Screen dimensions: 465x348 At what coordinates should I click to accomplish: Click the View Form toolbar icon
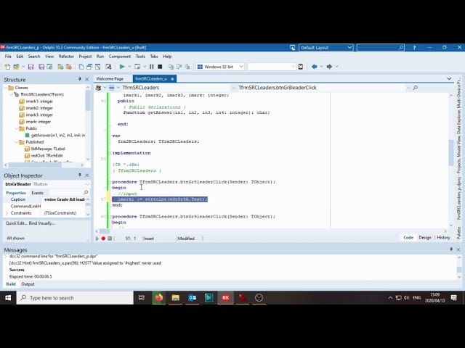point(89,67)
